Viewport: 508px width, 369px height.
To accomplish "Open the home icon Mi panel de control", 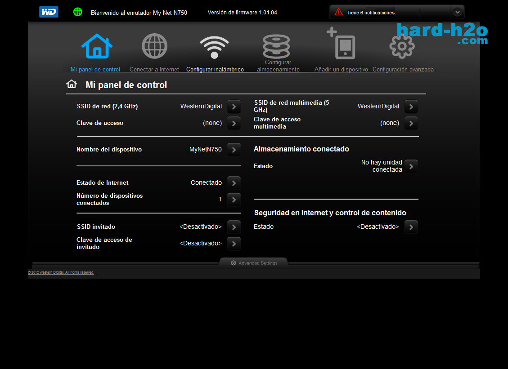I will (x=97, y=46).
